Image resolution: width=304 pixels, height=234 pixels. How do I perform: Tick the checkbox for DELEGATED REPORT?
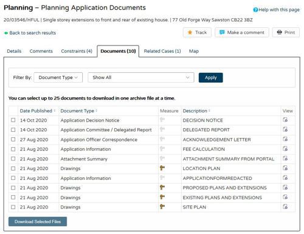13,129
